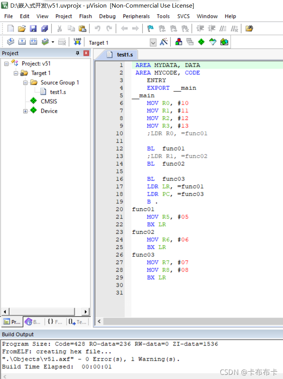Image resolution: width=283 pixels, height=379 pixels.
Task: Close the Project panel
Action: (x=86, y=53)
